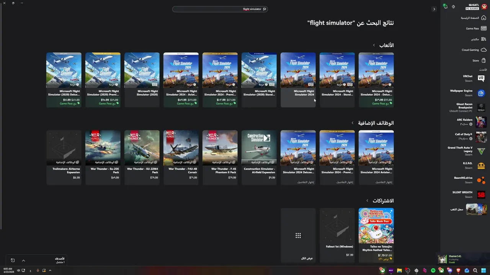Open Construction Simulator Airfield Expansion add-on

point(259,157)
